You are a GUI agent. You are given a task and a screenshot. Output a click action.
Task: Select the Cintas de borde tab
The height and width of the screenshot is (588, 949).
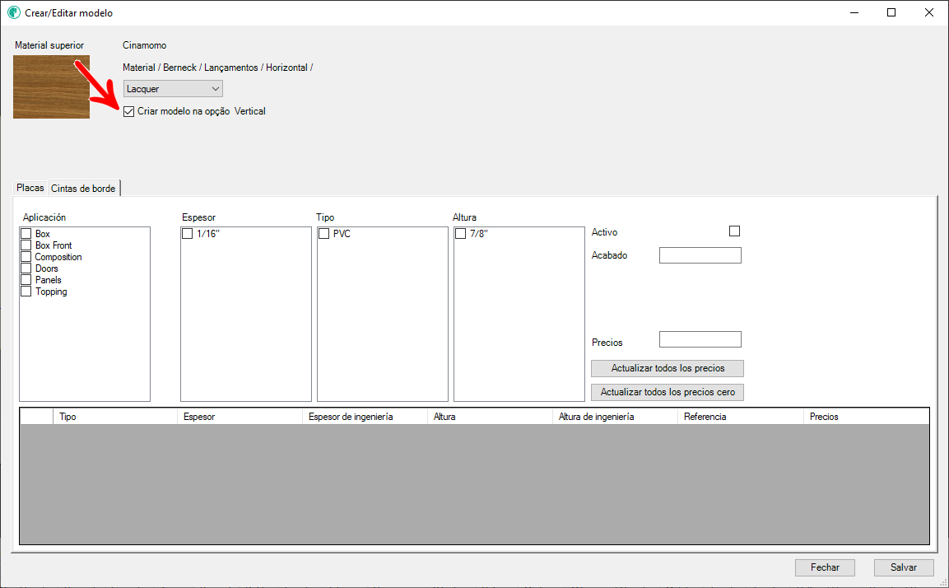pos(83,189)
